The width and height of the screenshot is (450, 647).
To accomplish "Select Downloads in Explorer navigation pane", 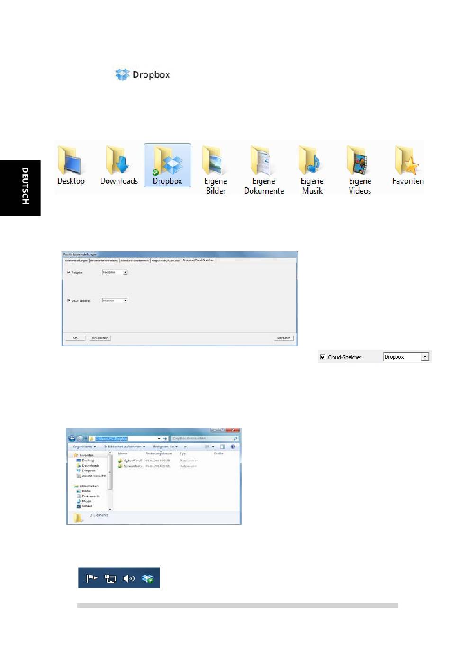I will (x=88, y=466).
